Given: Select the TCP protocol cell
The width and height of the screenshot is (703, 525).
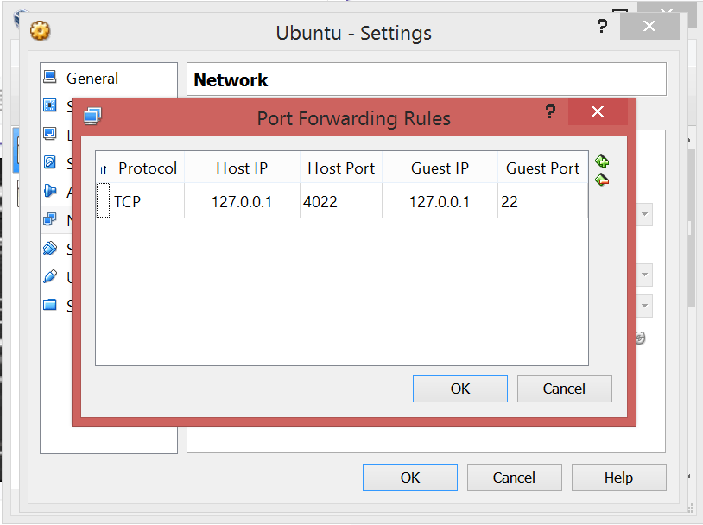Looking at the screenshot, I should [x=147, y=202].
